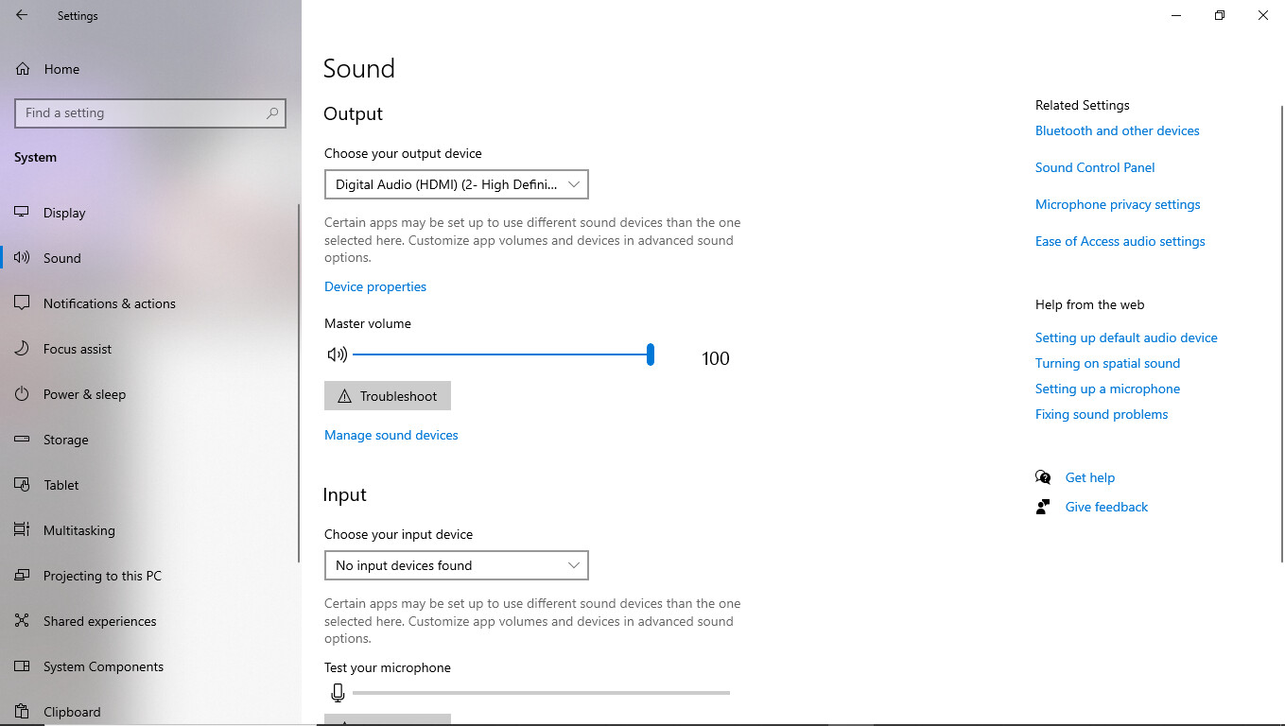The width and height of the screenshot is (1285, 726).
Task: Expand the output device dropdown
Action: (x=456, y=184)
